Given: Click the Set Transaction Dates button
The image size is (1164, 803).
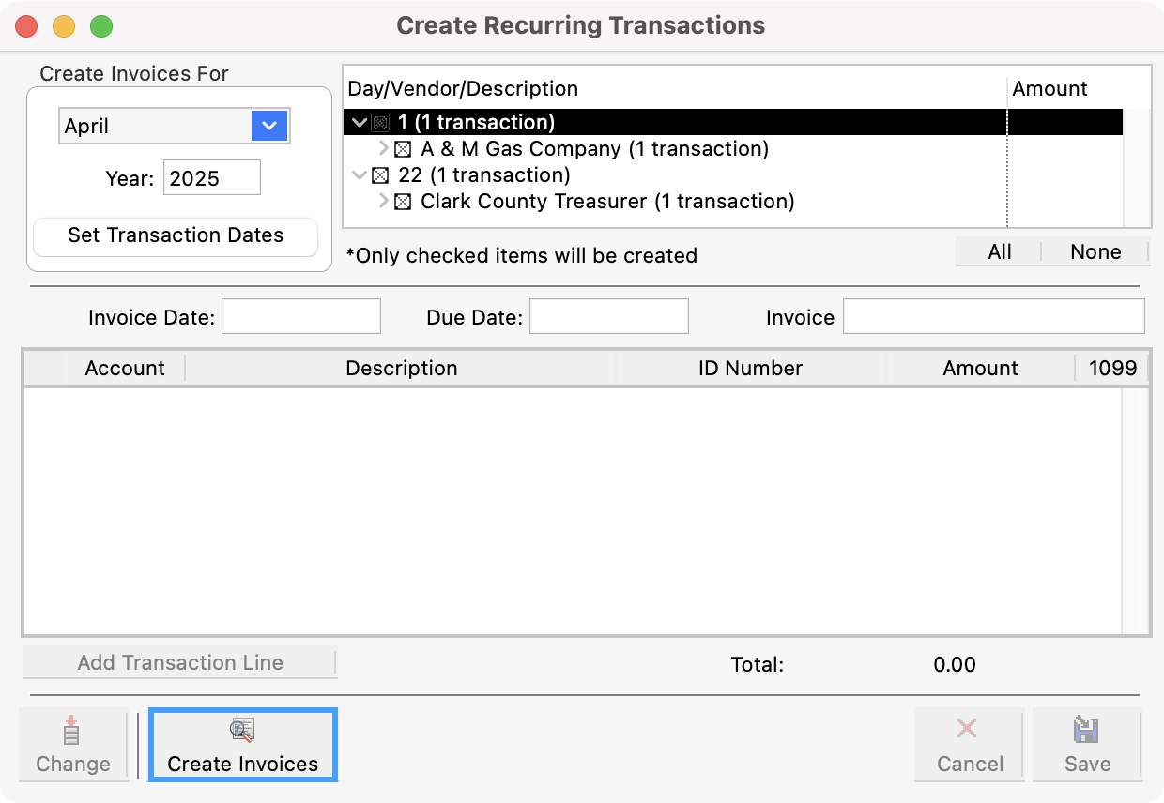Looking at the screenshot, I should (176, 235).
